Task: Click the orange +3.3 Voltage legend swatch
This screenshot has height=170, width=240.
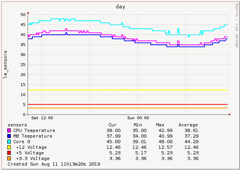Action: (x=9, y=158)
